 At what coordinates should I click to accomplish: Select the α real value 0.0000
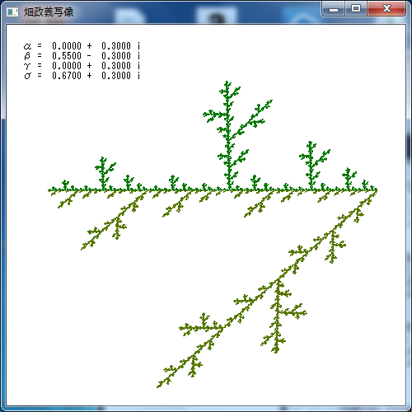(x=67, y=46)
